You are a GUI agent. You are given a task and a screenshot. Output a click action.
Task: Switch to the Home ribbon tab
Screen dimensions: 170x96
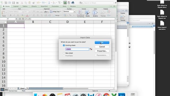pyautogui.click(x=6, y=6)
